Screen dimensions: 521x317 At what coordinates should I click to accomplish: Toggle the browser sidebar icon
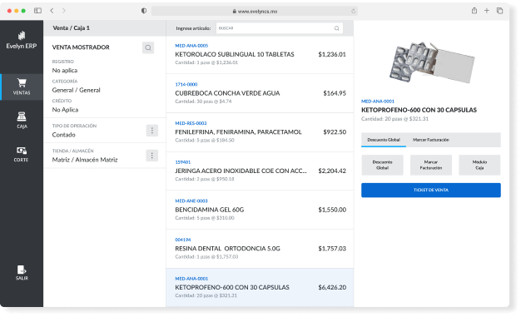pos(38,11)
